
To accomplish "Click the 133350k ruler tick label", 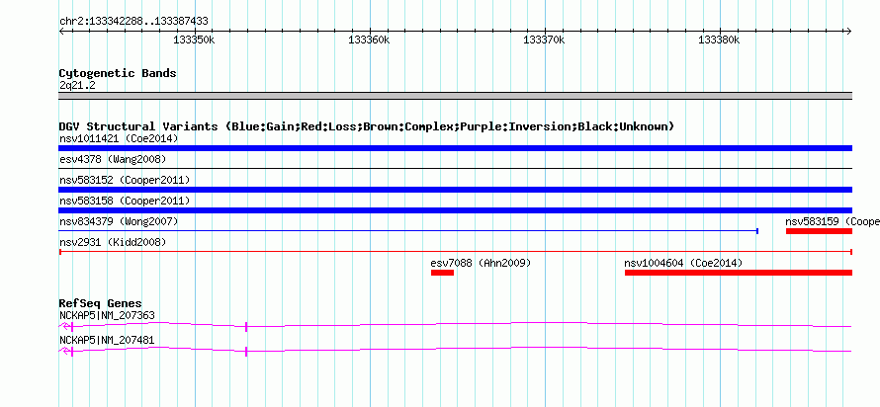I will [194, 40].
